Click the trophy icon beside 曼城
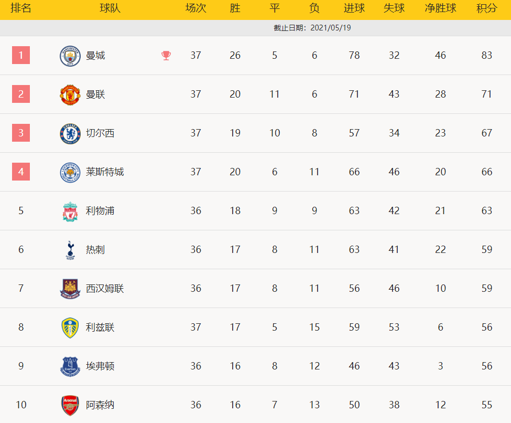511x423 pixels. (x=166, y=56)
